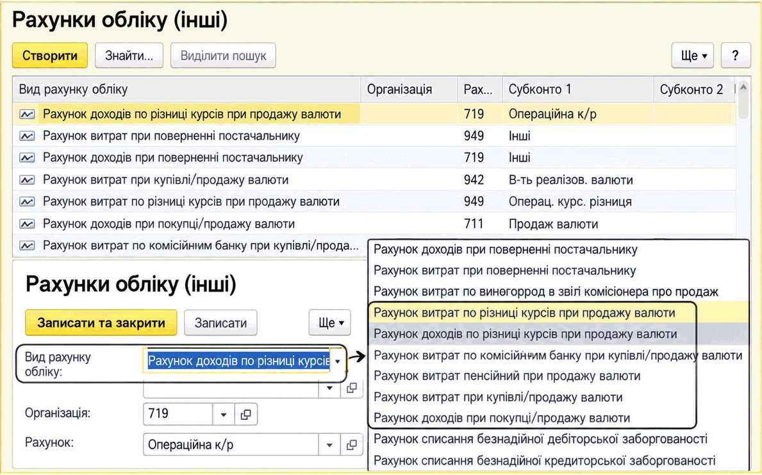Choose the 'звіті комісіонера про продаж' list entry
The height and width of the screenshot is (475, 762).
click(546, 292)
